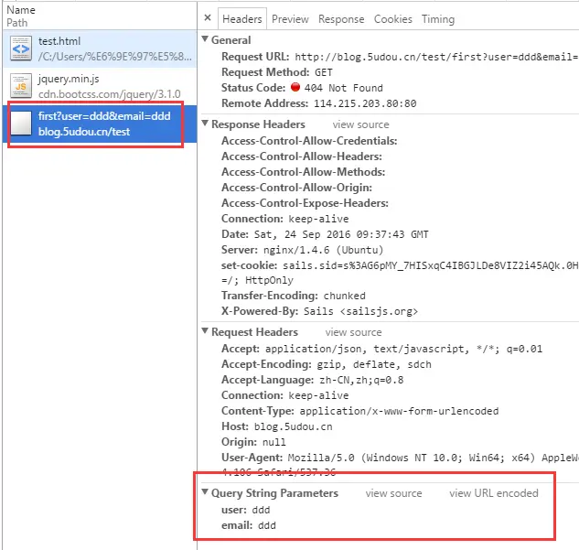Viewport: 579px width, 550px height.
Task: Click the Response Headers section title
Action: coord(258,124)
